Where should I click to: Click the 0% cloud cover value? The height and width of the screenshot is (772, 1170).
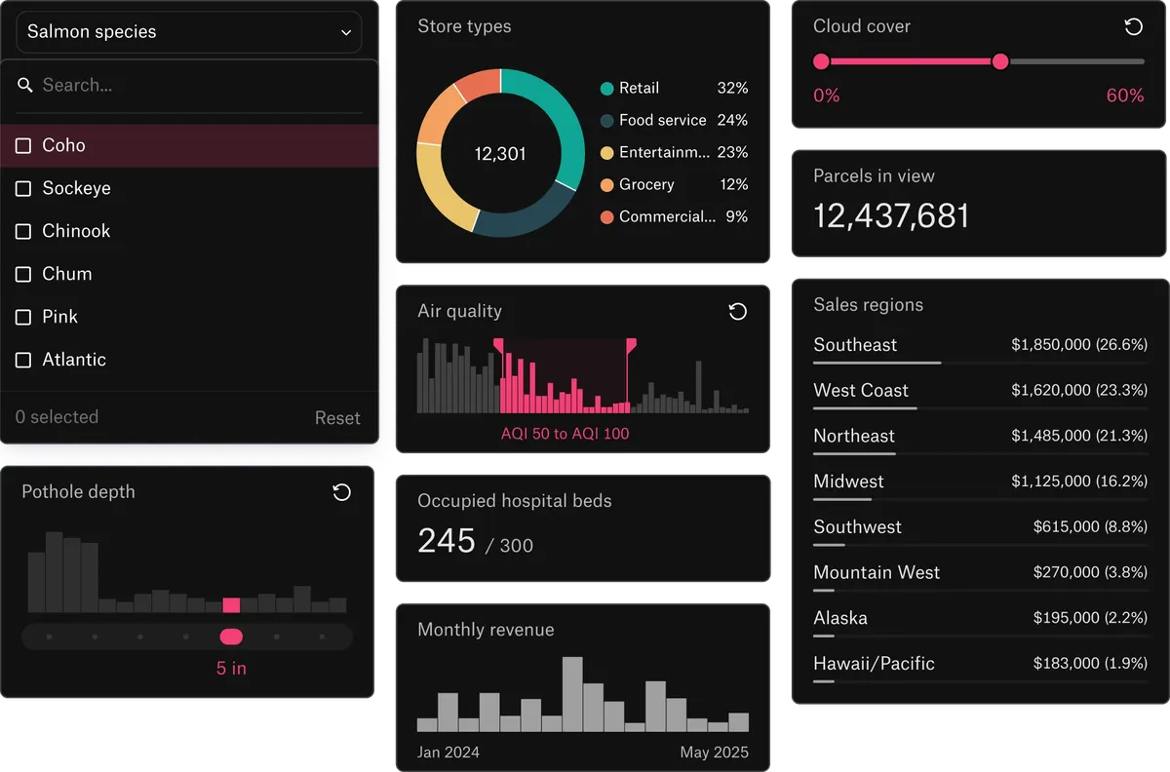coord(827,96)
